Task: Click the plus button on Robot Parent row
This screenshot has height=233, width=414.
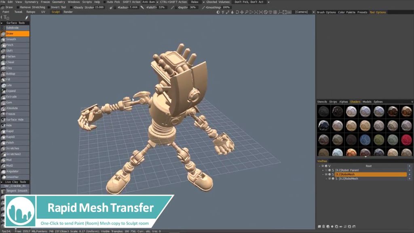Action: [410, 170]
